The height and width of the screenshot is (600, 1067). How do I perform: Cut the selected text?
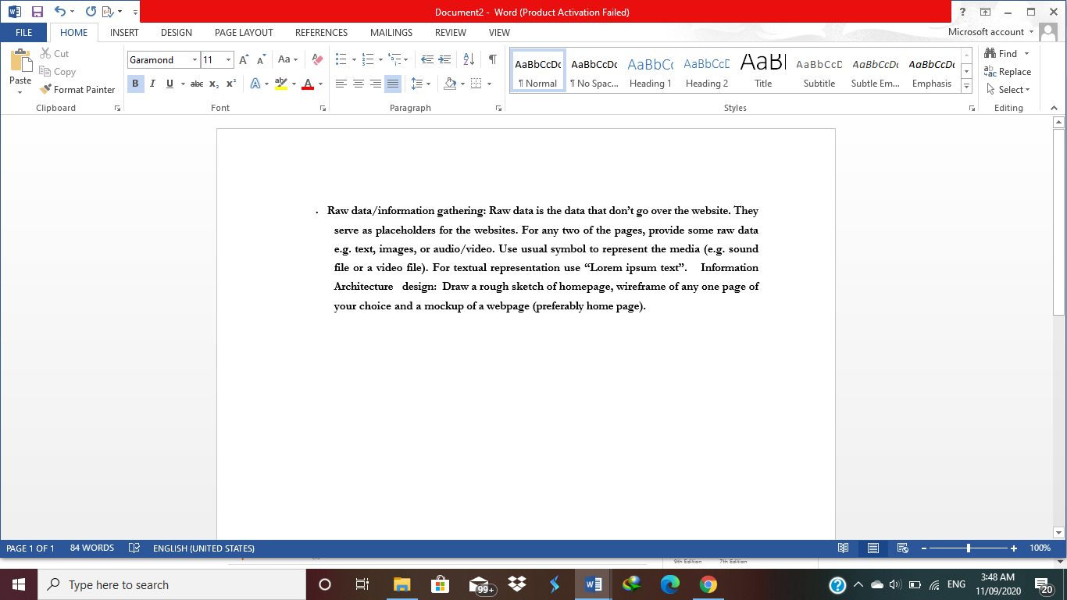click(x=55, y=54)
